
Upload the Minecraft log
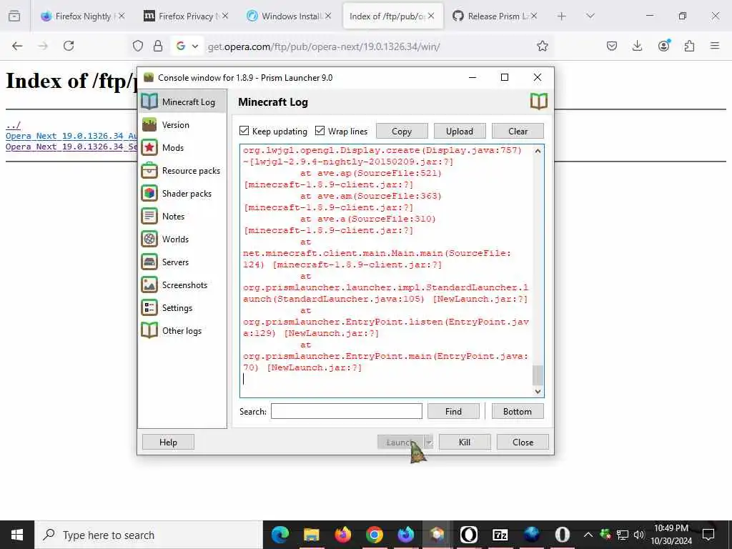(460, 132)
